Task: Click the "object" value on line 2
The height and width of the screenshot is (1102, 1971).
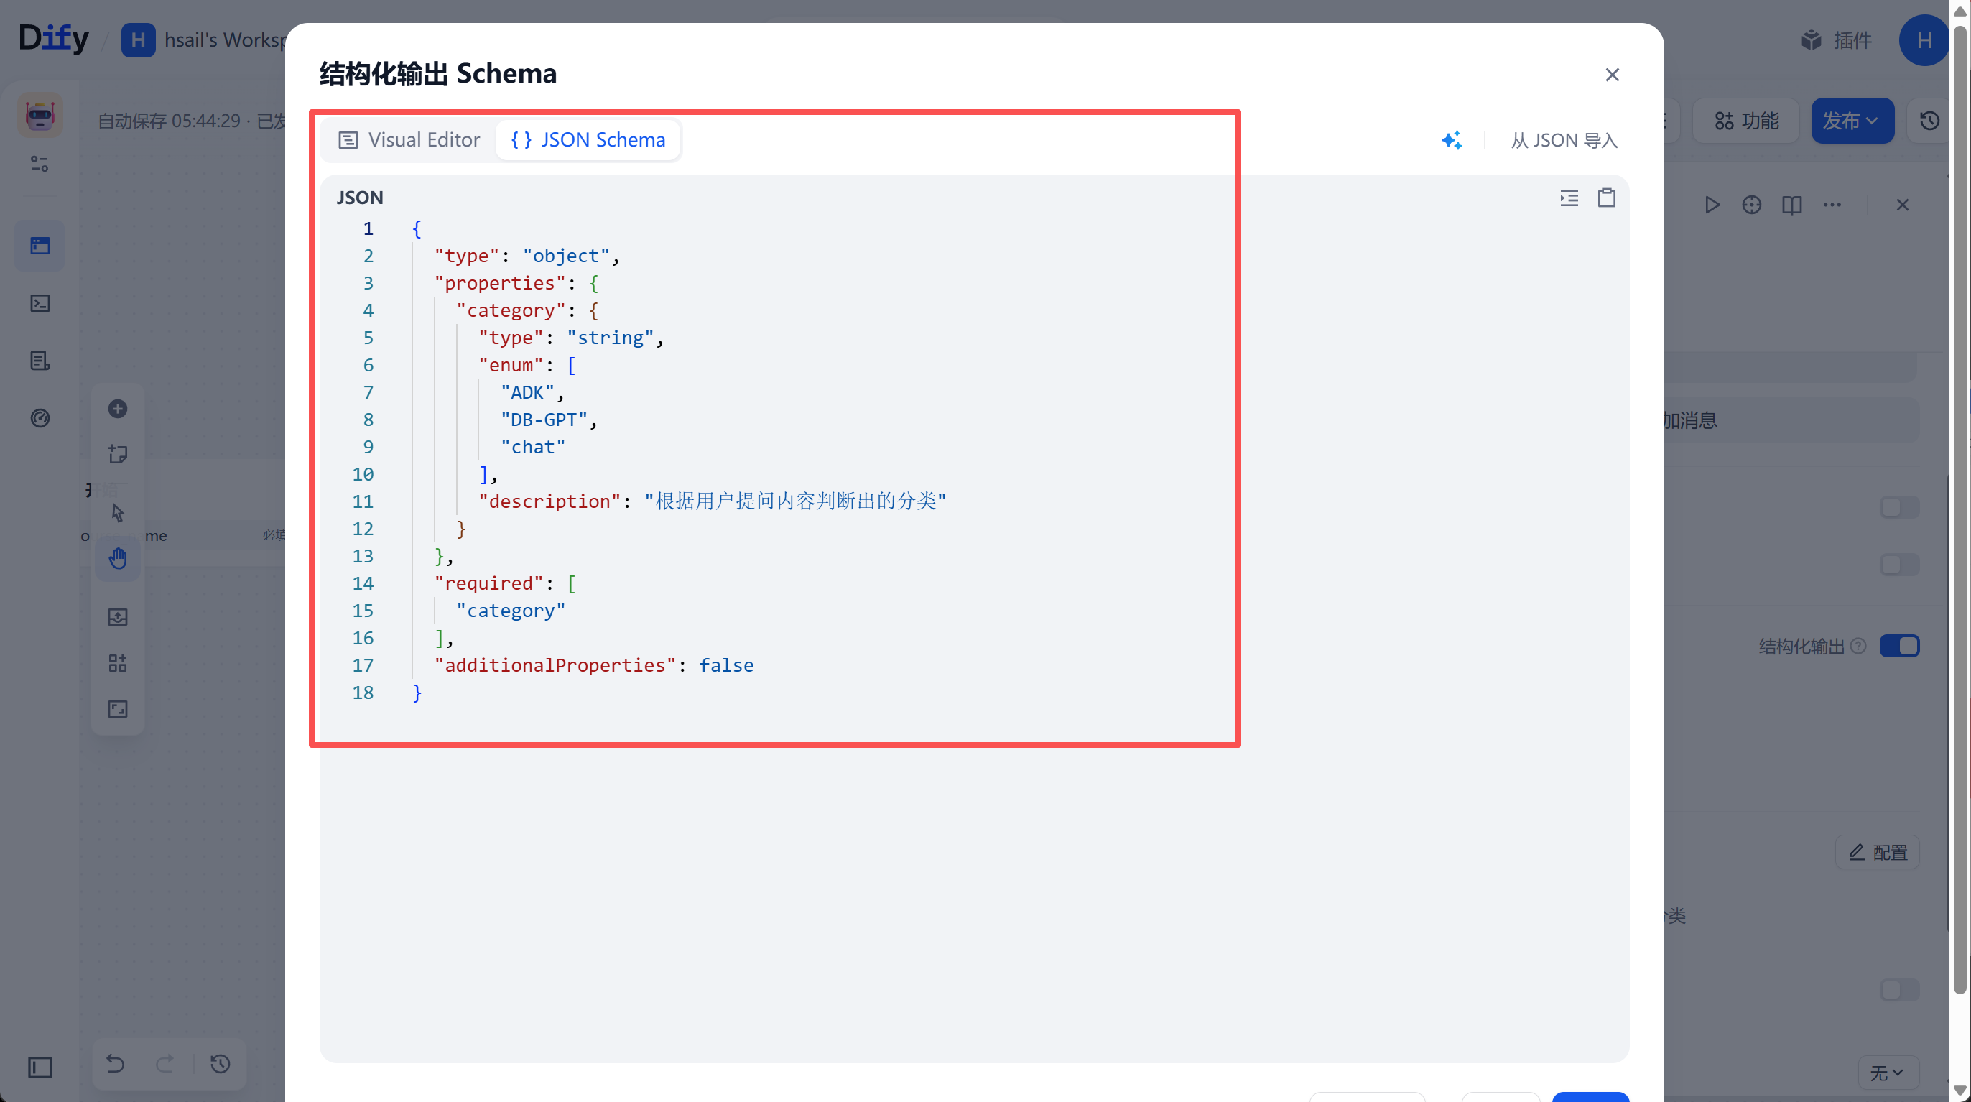Action: (566, 256)
